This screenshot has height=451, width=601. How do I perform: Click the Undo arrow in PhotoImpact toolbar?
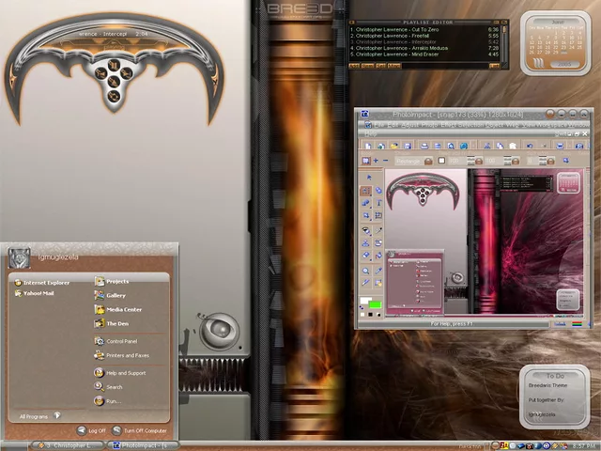[x=530, y=146]
